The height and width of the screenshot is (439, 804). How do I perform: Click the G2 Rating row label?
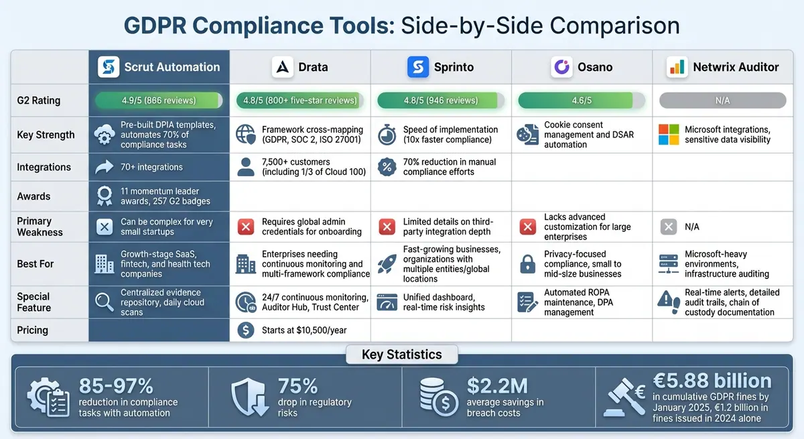click(39, 101)
